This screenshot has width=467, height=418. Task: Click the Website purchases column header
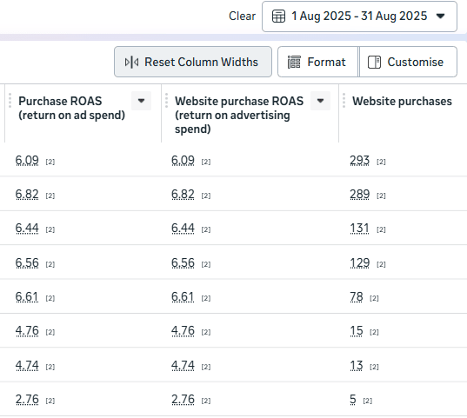[x=402, y=101]
